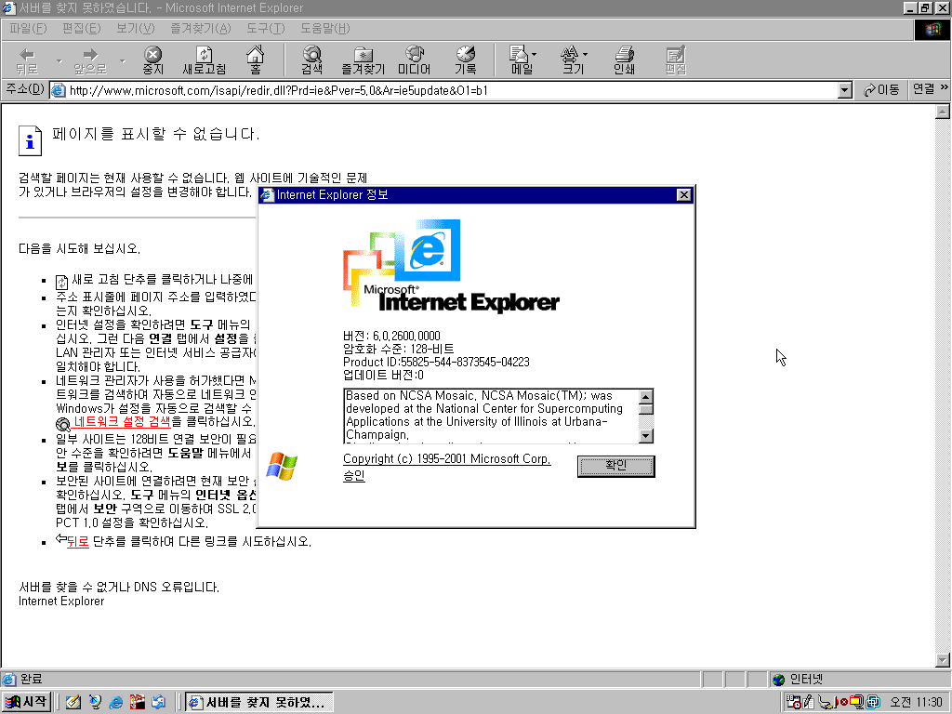Open the 미디어 media bar

414,60
